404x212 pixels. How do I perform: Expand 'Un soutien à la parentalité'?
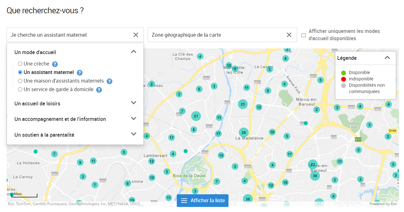(134, 134)
